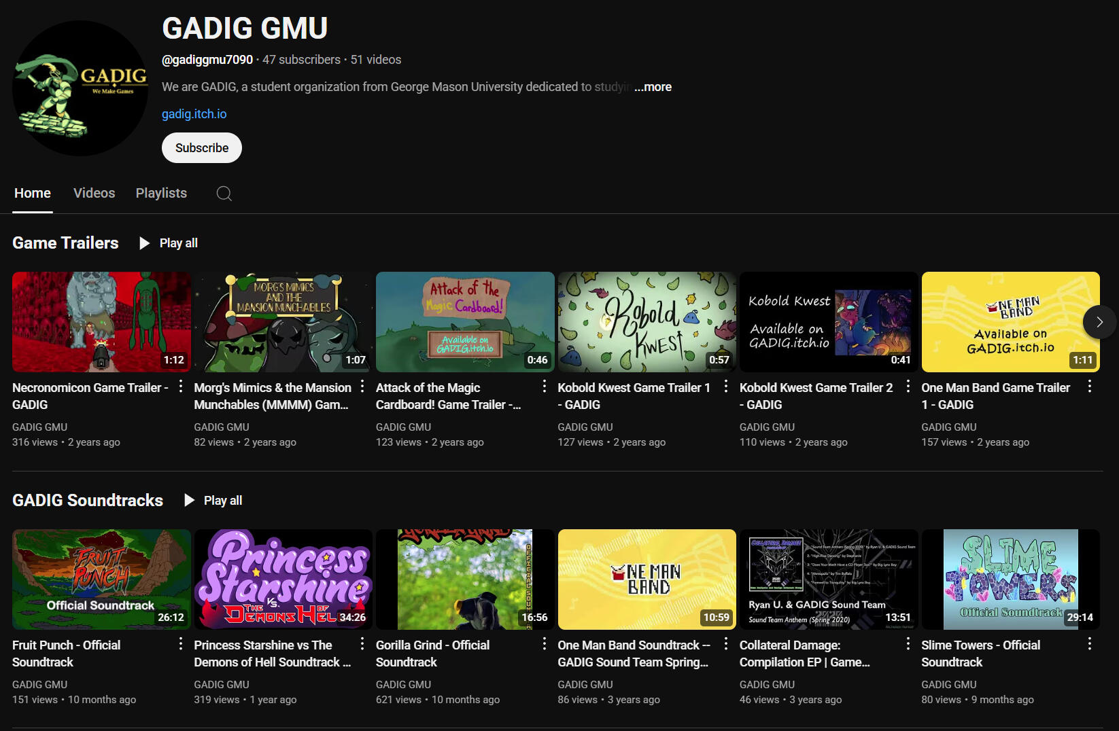
Task: Open options menu for Kobold Kwest Trailer 1
Action: click(726, 387)
